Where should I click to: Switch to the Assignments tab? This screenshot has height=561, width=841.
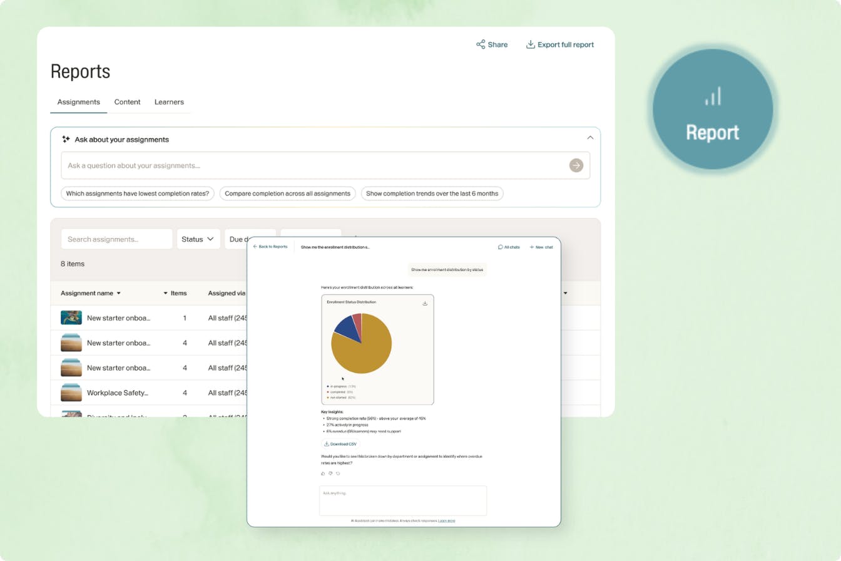[x=79, y=102]
